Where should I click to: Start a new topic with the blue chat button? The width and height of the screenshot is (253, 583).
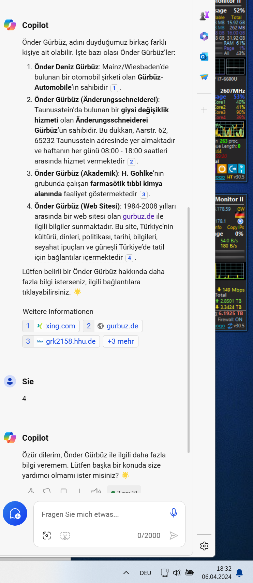click(15, 513)
